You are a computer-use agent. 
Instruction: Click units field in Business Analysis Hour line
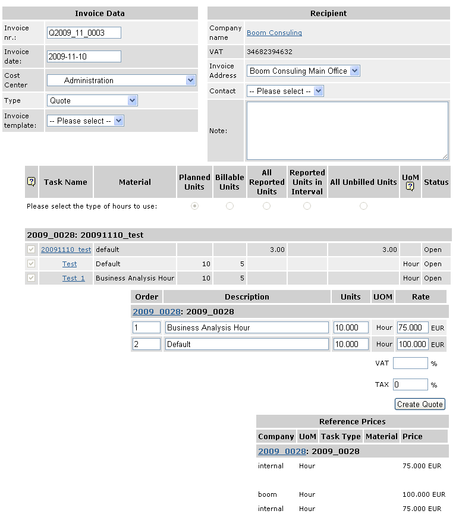pos(351,327)
